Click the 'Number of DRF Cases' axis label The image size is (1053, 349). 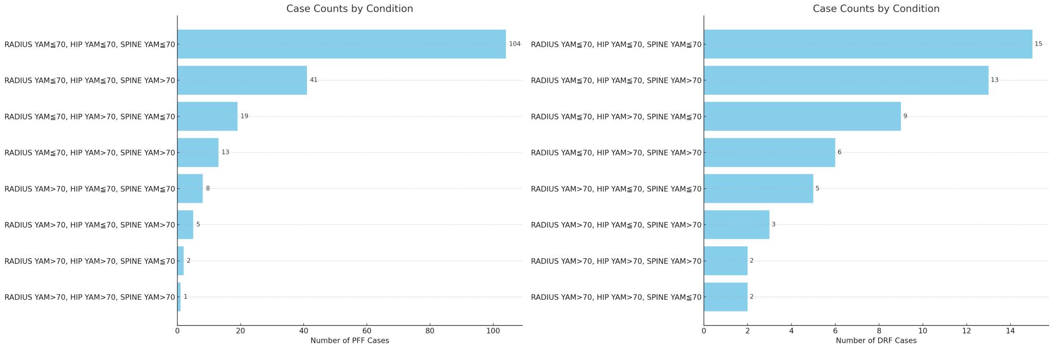tap(876, 341)
